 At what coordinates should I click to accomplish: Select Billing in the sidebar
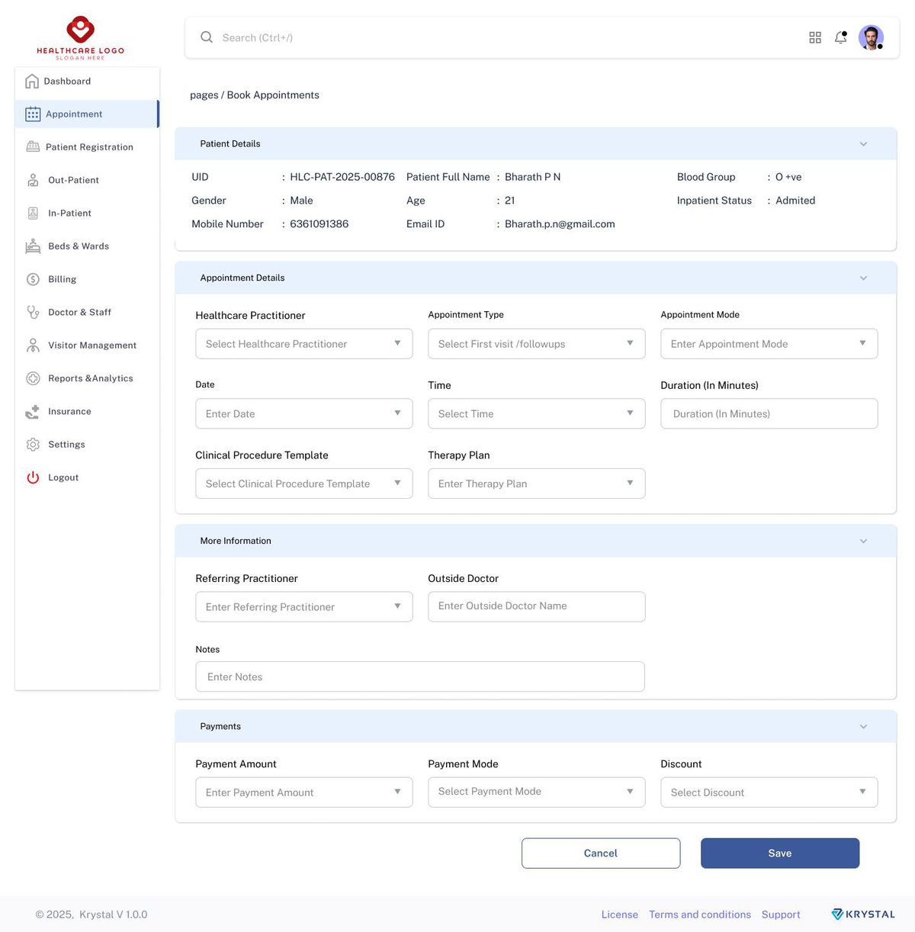[87, 279]
